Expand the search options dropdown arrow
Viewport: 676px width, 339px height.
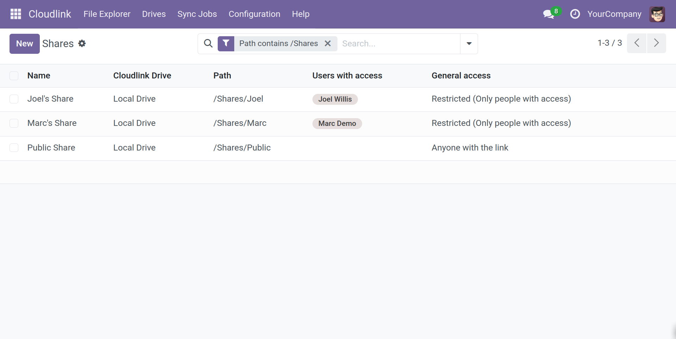(469, 44)
